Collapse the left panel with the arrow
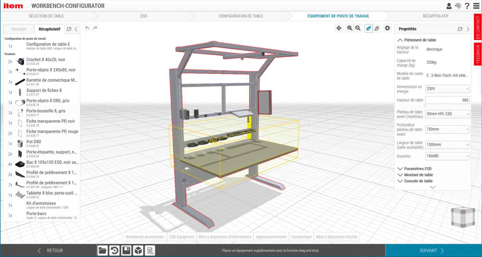The image size is (482, 257). pos(76,29)
